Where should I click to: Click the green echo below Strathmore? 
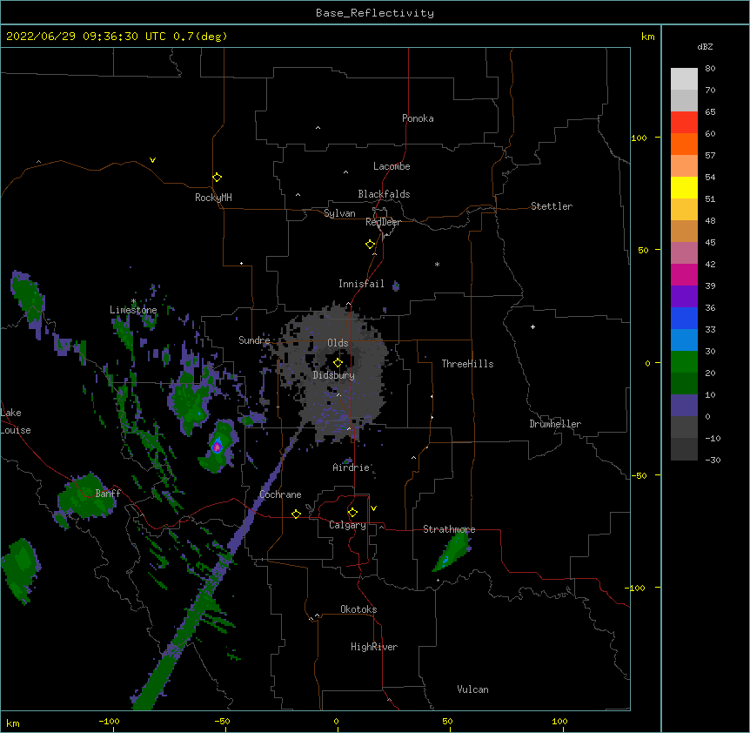coord(452,551)
